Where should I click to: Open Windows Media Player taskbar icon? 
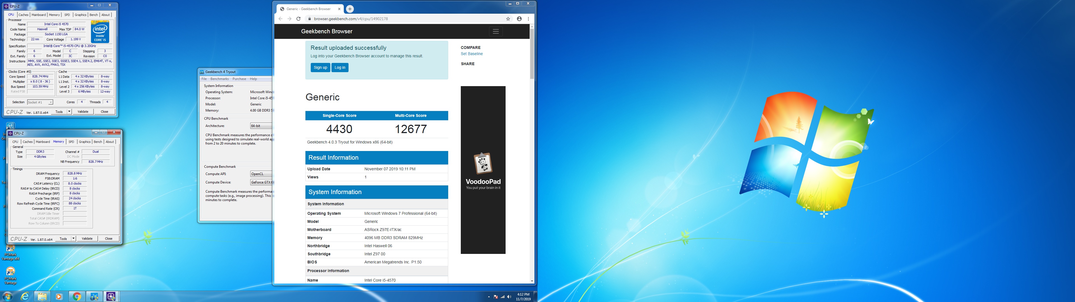click(x=59, y=297)
